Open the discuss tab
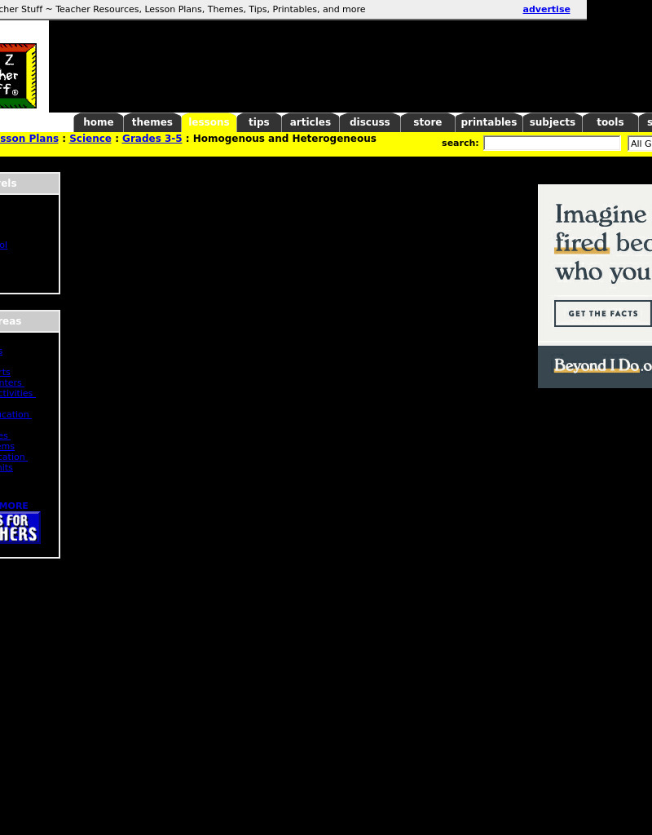This screenshot has width=652, height=835. tap(370, 122)
